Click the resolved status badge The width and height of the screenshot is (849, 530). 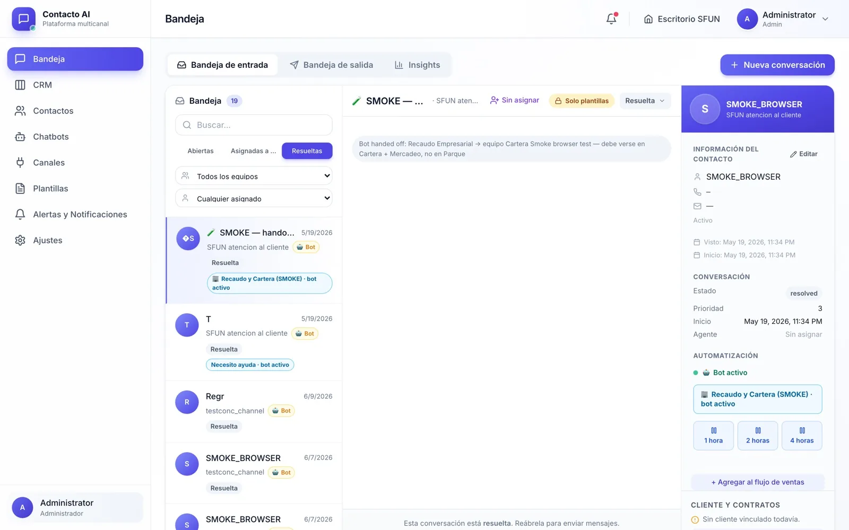[803, 294]
